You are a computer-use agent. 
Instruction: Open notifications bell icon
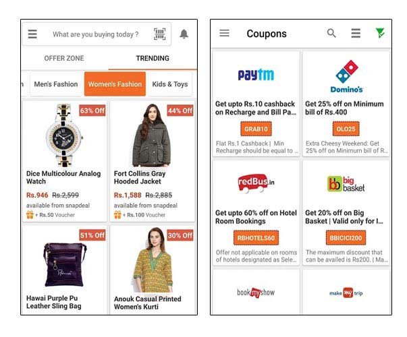tap(184, 34)
